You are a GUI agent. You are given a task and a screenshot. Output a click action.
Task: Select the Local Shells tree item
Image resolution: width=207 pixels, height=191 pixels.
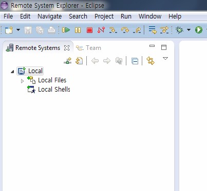pyautogui.click(x=49, y=90)
